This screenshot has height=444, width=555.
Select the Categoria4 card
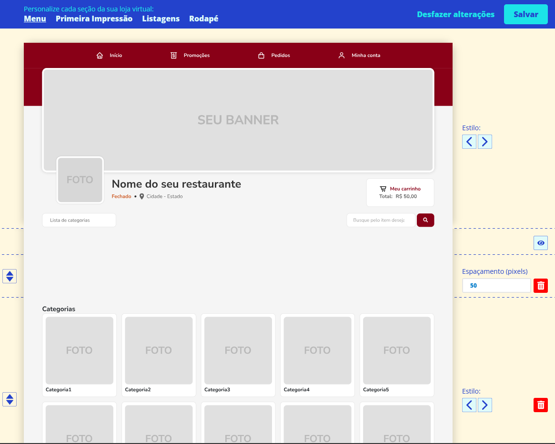(x=317, y=355)
